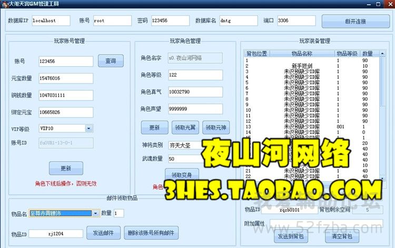Image resolution: width=395 pixels, height=248 pixels.
Task: Select equipment list row number 13
Action: click(x=311, y=127)
